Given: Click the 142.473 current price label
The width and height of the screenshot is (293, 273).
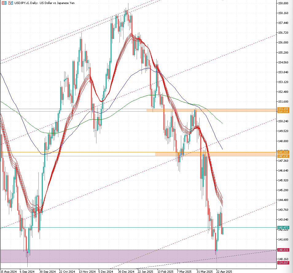Looking at the screenshot, I should [283, 227].
